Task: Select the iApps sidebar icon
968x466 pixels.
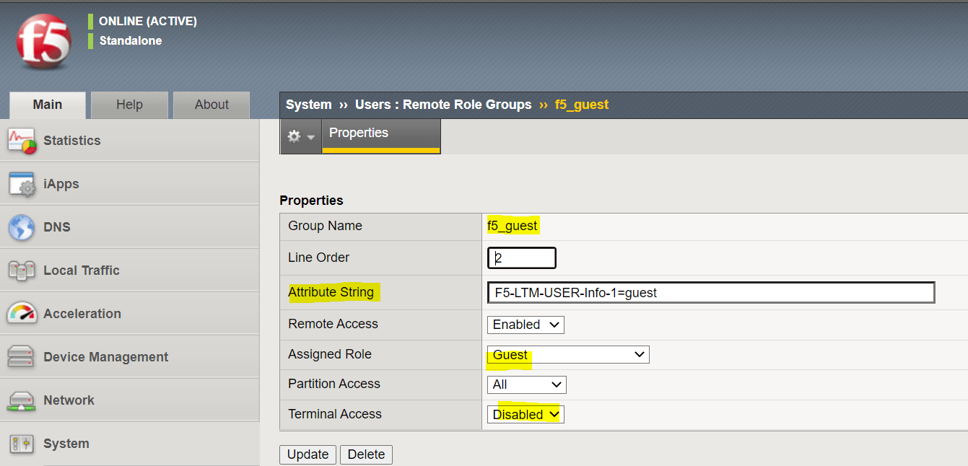Action: 22,183
